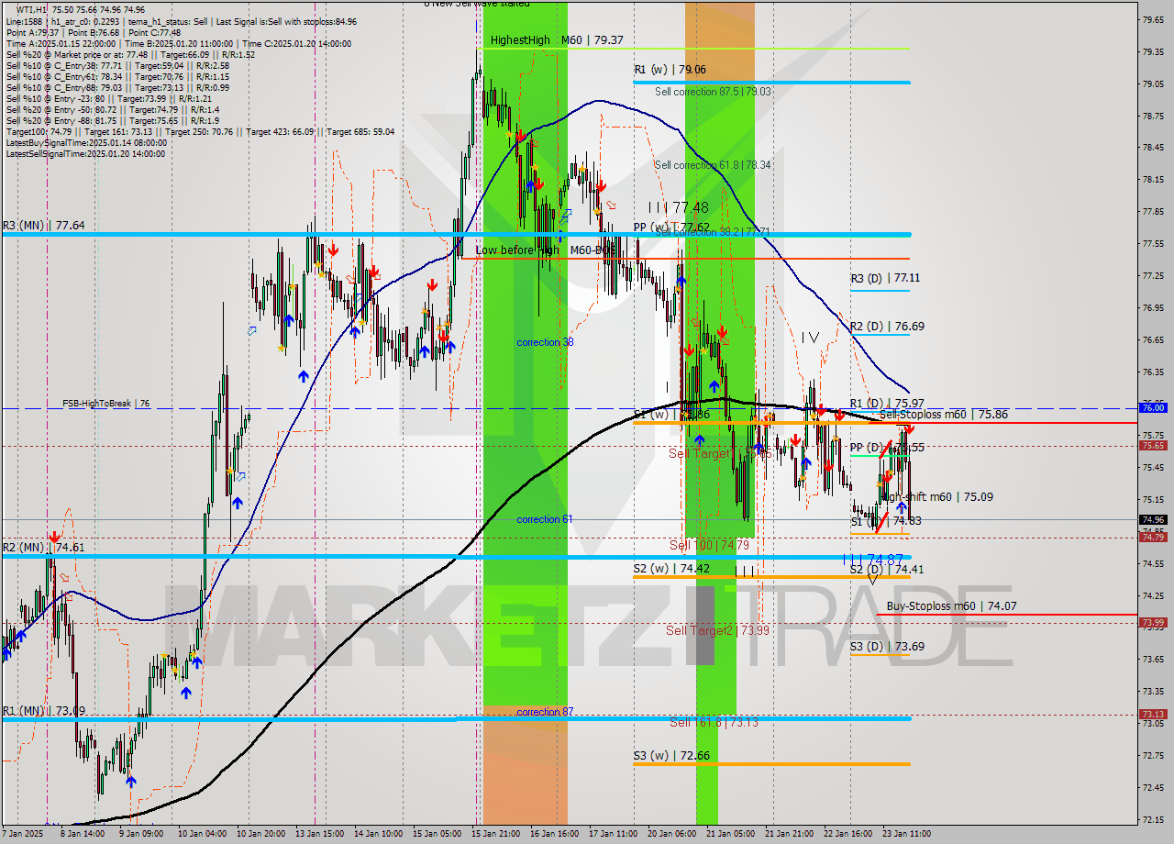Image resolution: width=1174 pixels, height=844 pixels.
Task: Select the Sell-Stoploss m60 | 75.86 label
Action: [943, 415]
